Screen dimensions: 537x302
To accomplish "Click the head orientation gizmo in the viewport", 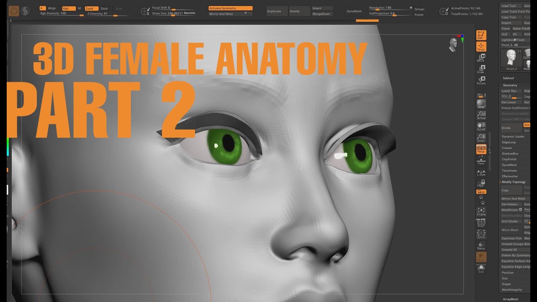I will pyautogui.click(x=453, y=44).
